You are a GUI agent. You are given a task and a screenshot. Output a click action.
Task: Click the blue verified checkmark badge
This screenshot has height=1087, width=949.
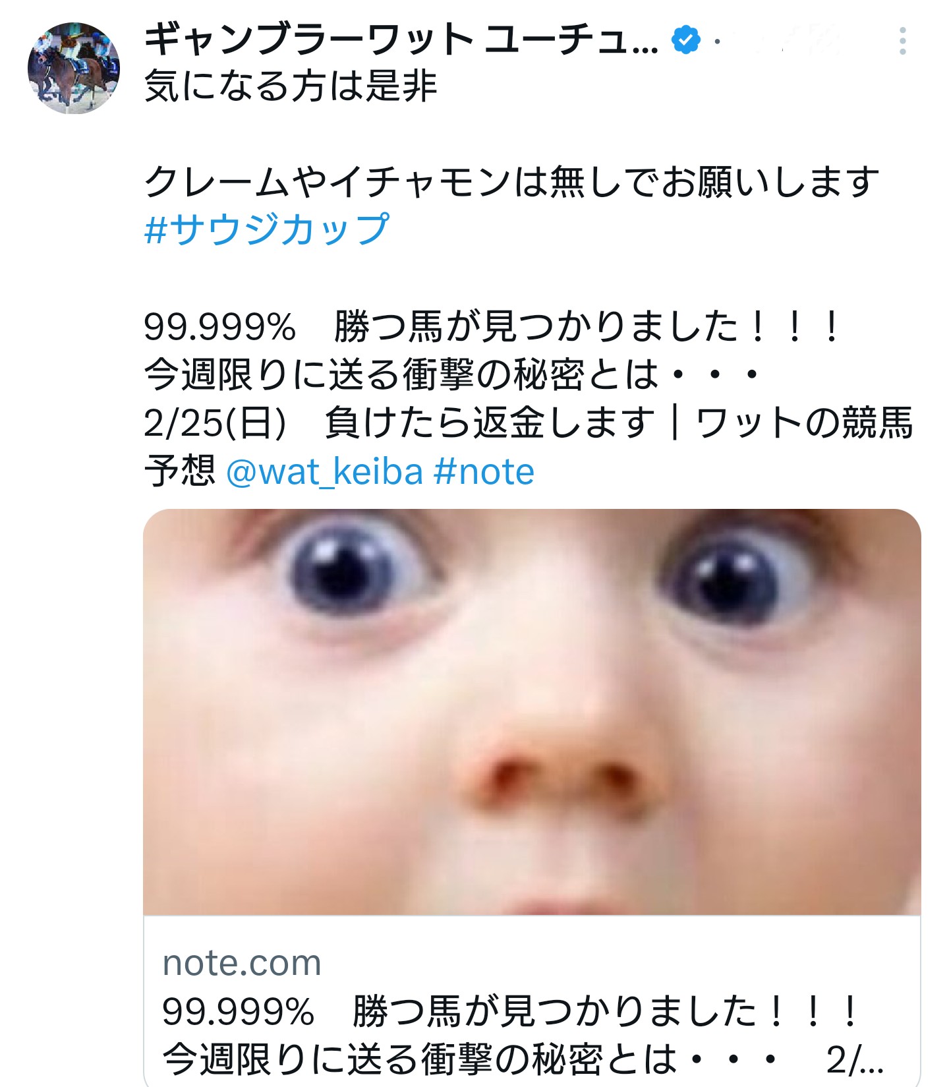click(x=685, y=41)
